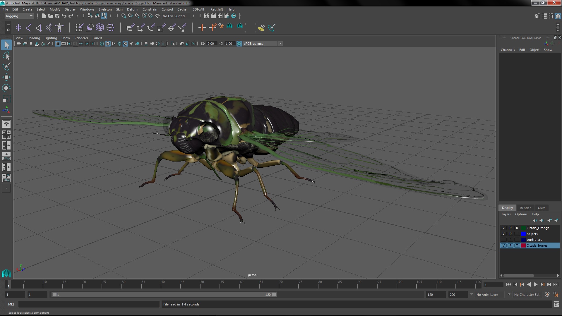Open the Layers menu in Layer Editor
This screenshot has width=562, height=316.
[x=506, y=214]
